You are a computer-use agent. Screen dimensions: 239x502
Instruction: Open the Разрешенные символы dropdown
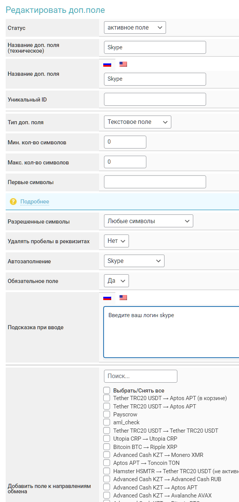pos(148,221)
